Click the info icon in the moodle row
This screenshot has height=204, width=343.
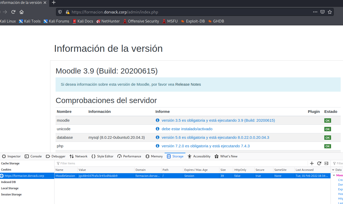pos(157,120)
